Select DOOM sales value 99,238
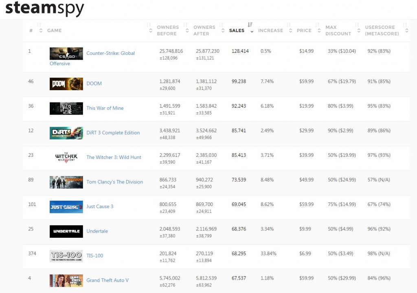Image resolution: width=417 pixels, height=293 pixels. [x=239, y=81]
